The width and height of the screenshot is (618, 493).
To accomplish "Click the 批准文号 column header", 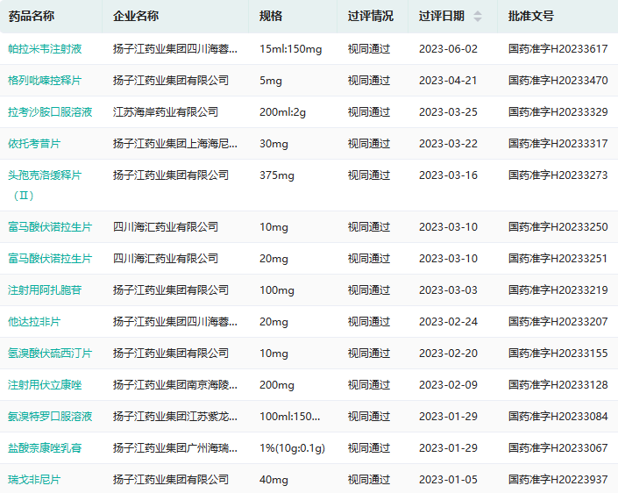I will (531, 16).
